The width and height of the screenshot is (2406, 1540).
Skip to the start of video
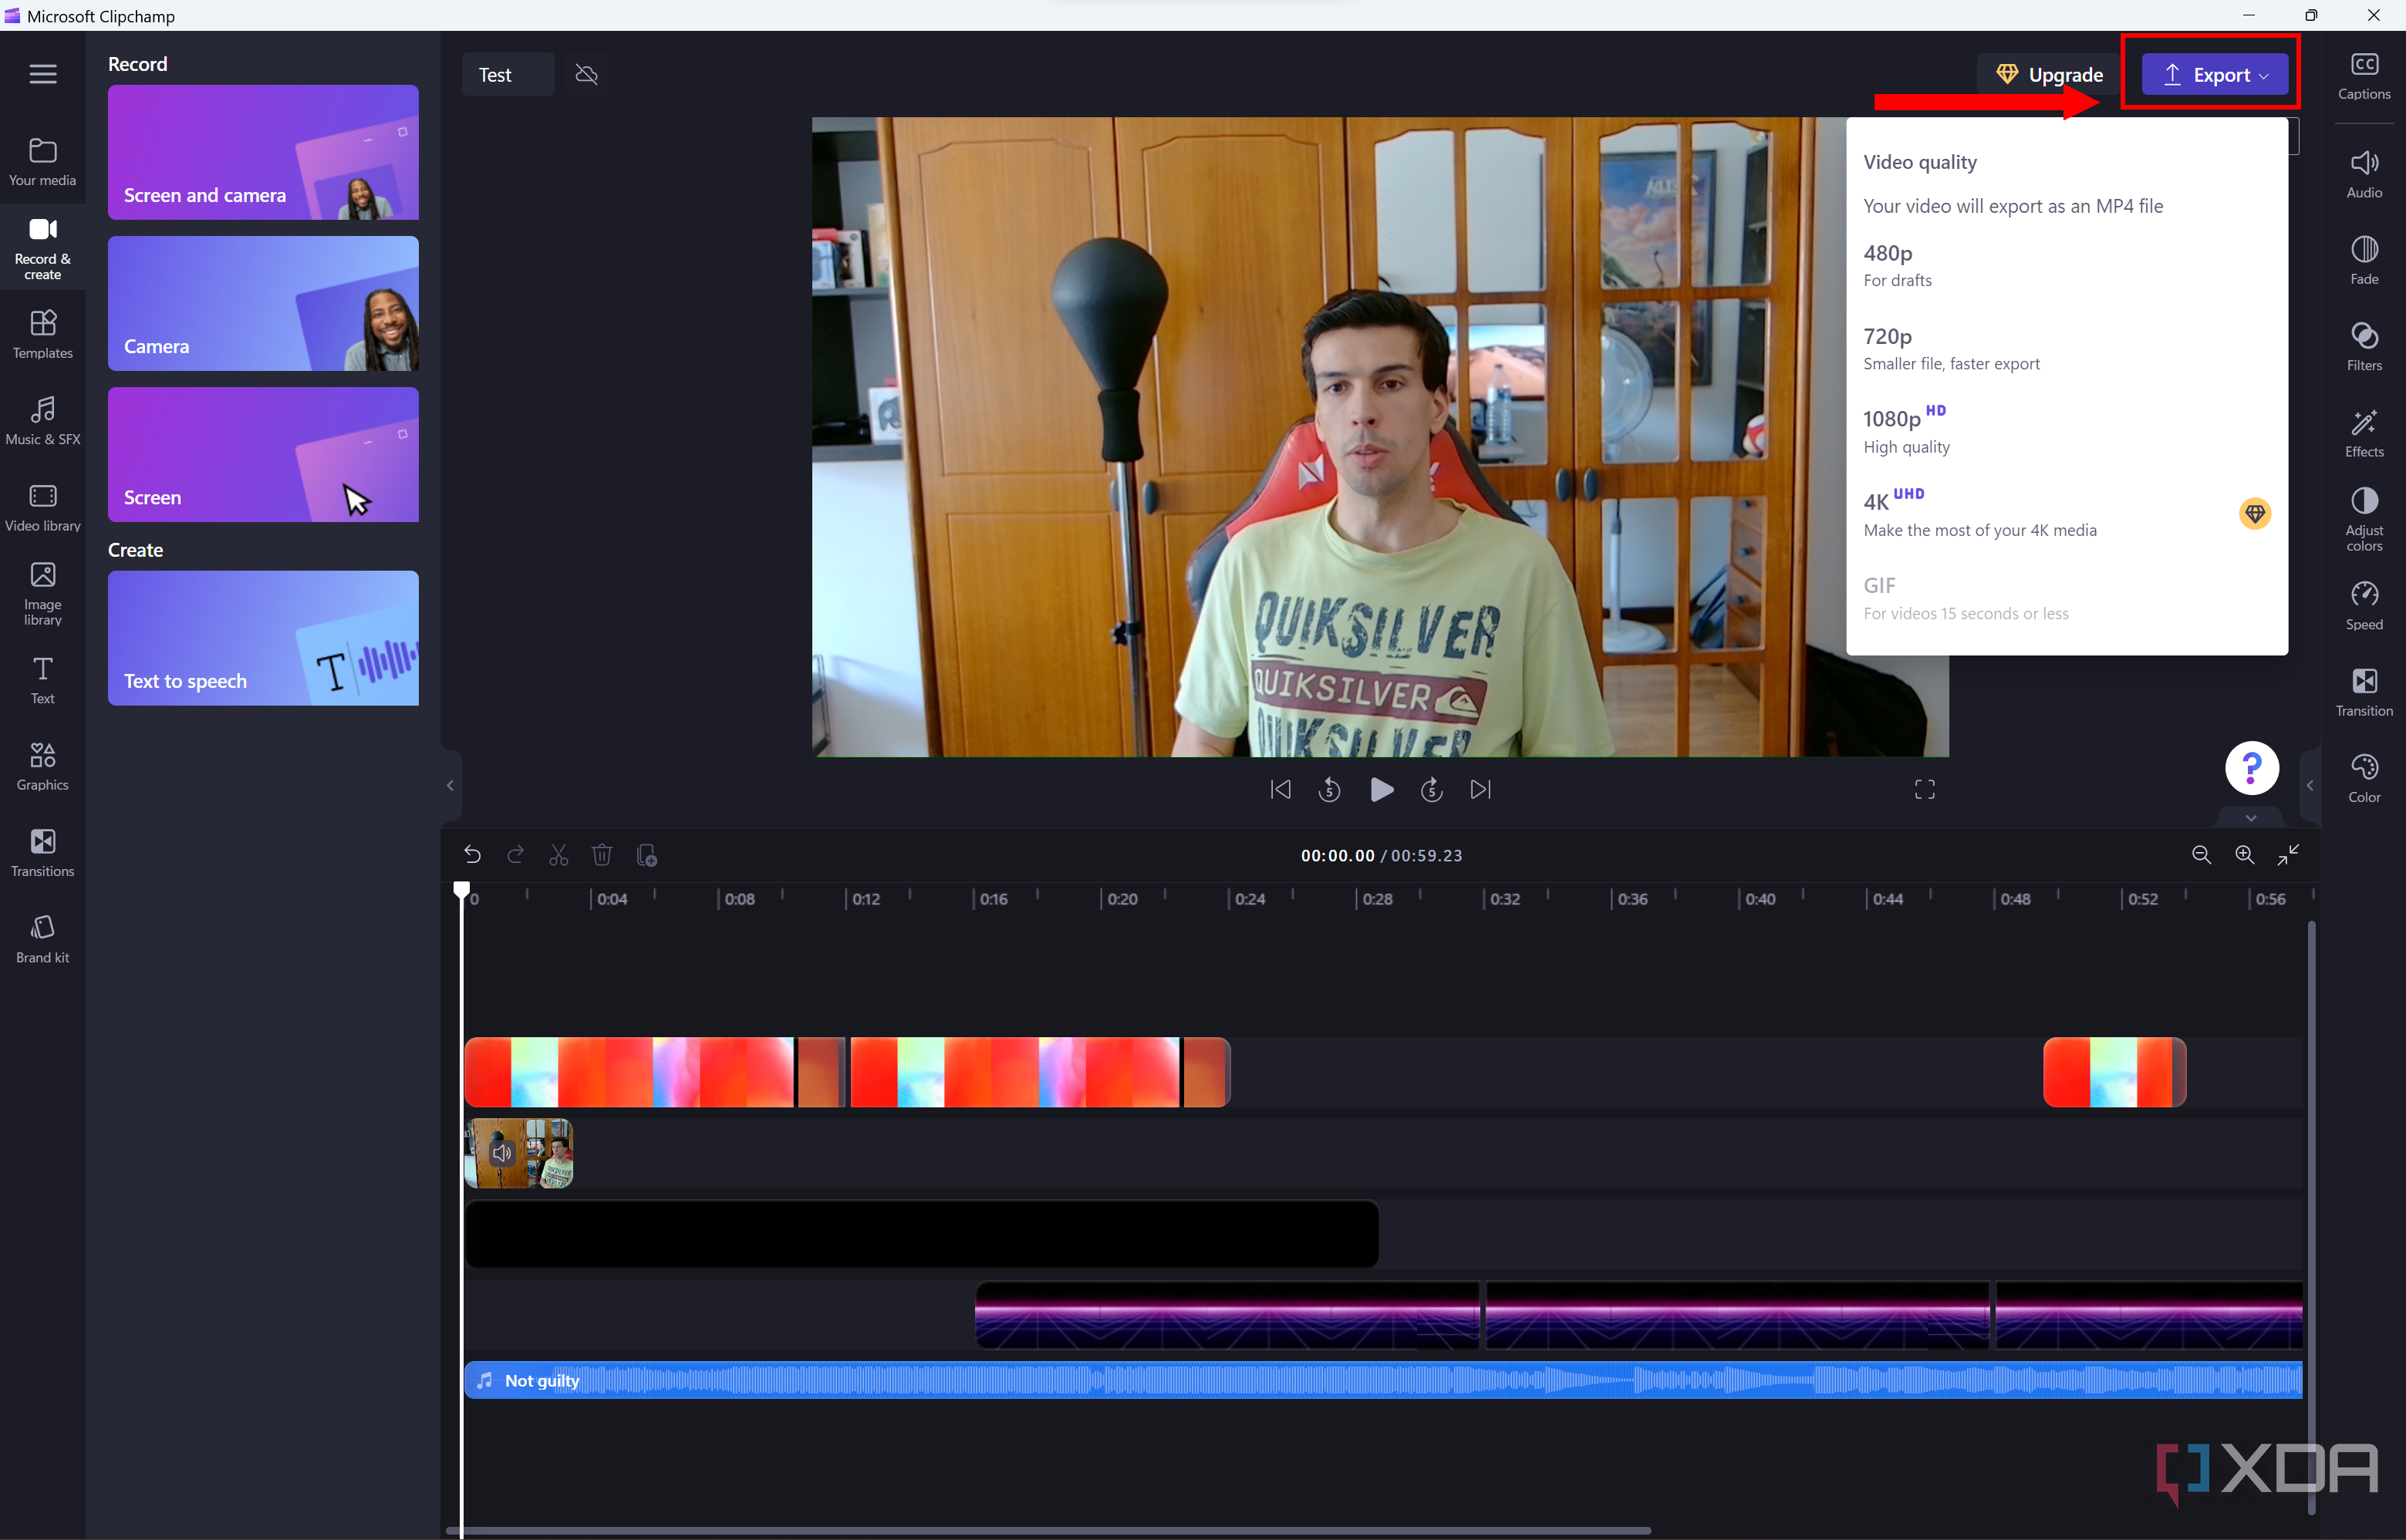click(1280, 790)
